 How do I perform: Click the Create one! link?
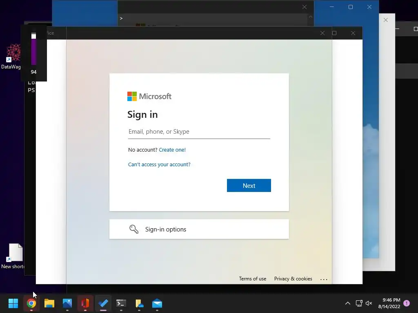pyautogui.click(x=172, y=150)
